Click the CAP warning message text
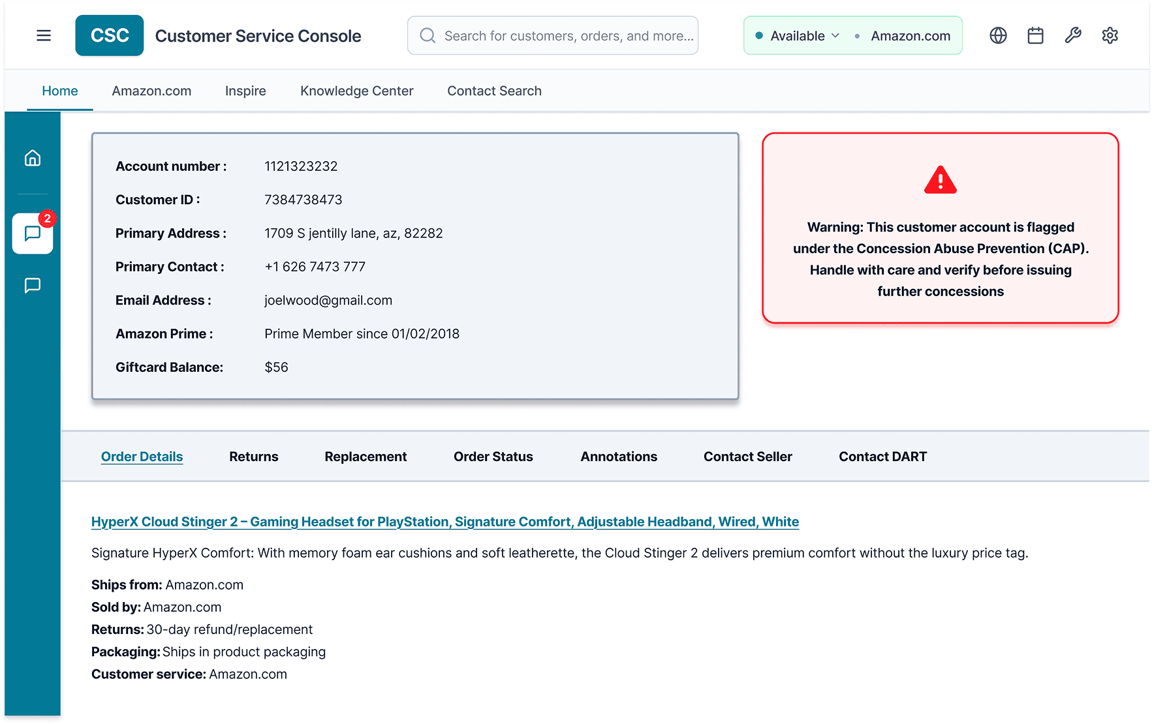1152x724 pixels. (941, 259)
